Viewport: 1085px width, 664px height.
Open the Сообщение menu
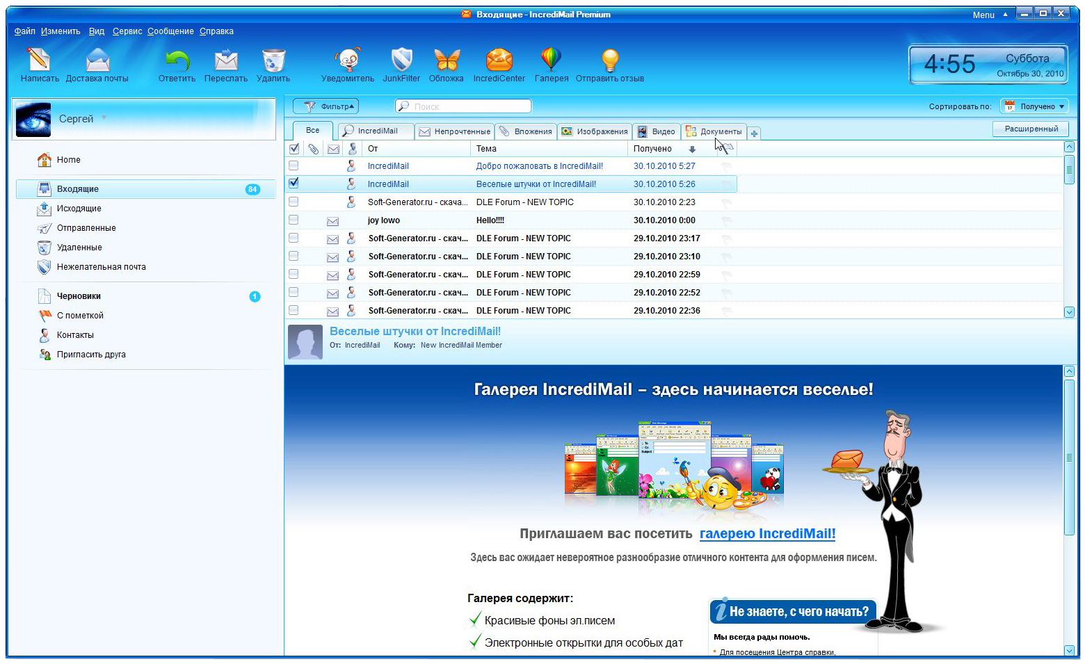point(170,31)
